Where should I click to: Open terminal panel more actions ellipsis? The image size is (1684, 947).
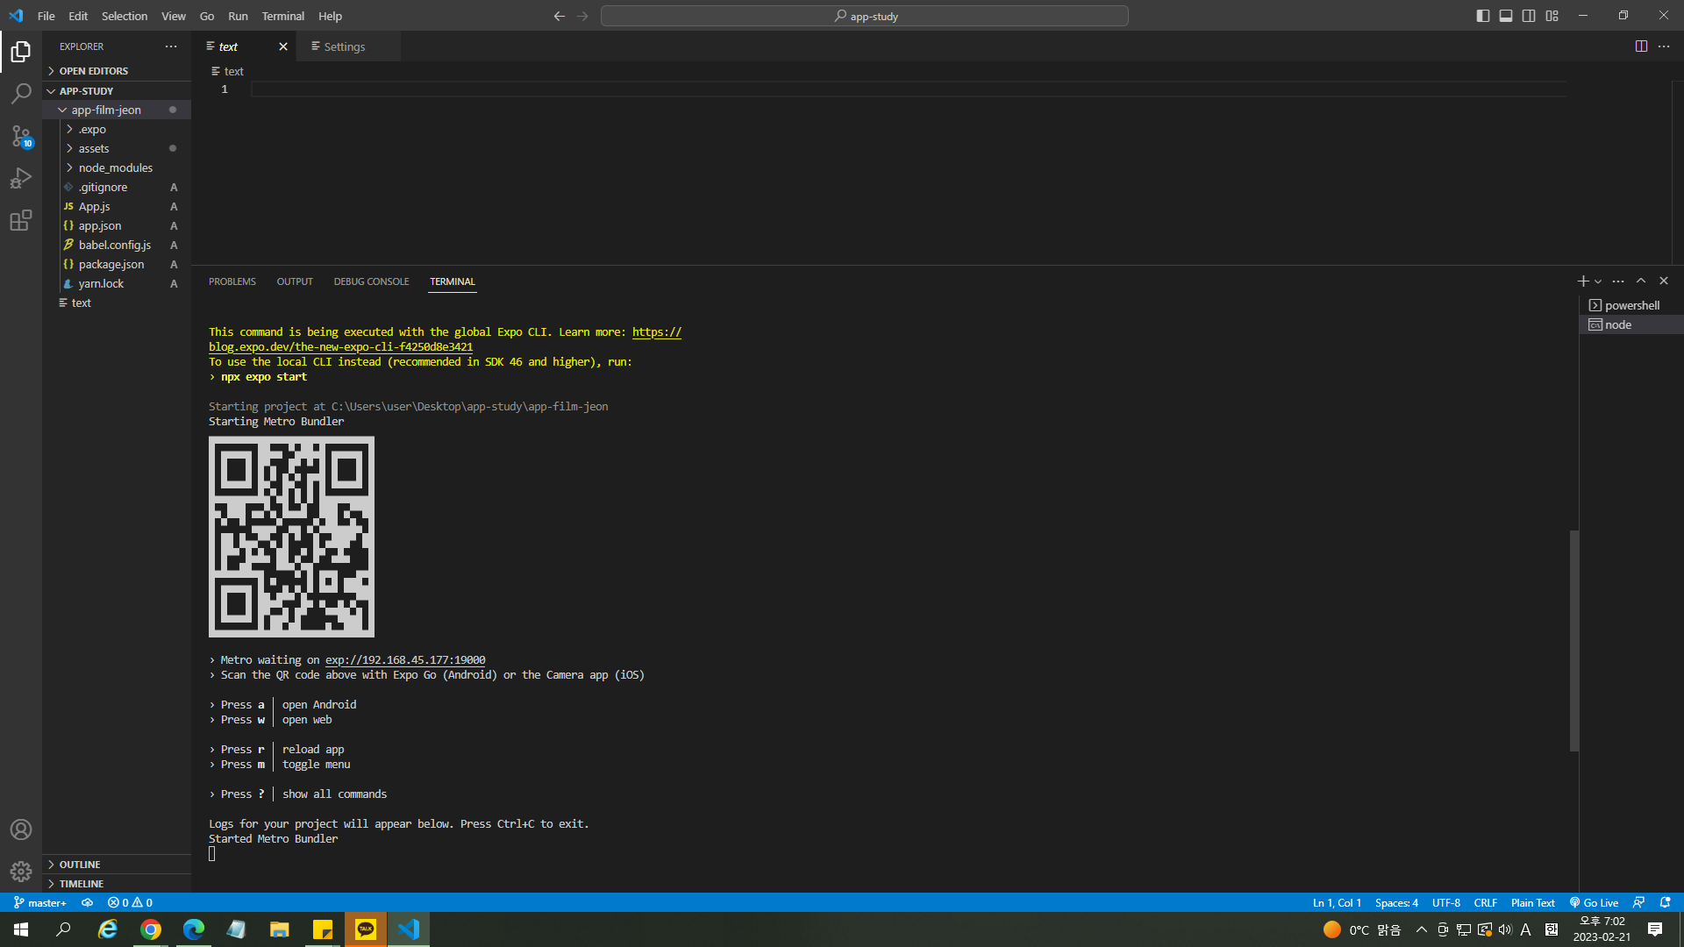pos(1618,281)
